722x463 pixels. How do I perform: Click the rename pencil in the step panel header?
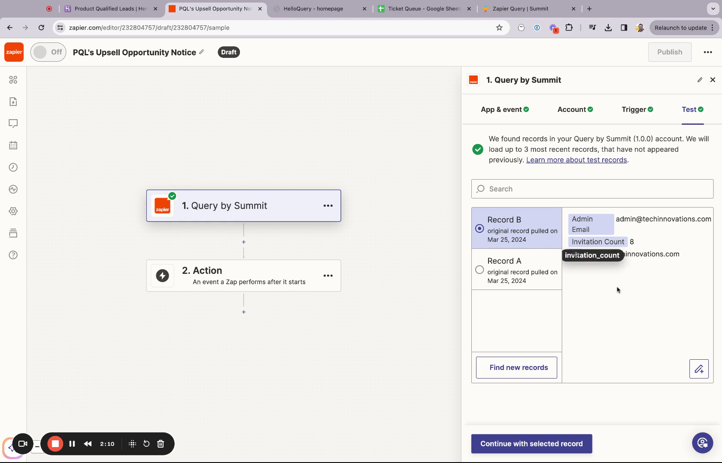pos(700,80)
